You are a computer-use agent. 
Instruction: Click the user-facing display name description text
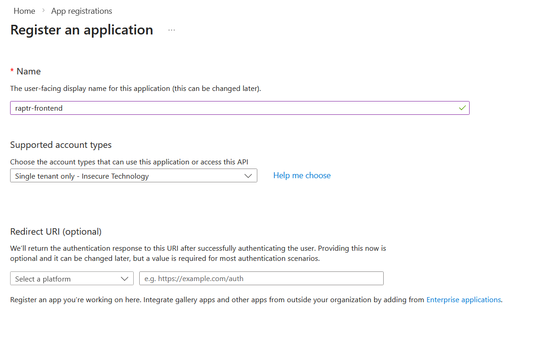coord(136,89)
